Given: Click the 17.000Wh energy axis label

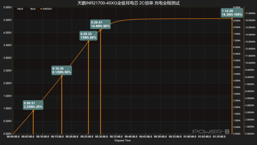Looking at the screenshot, I should 250,13.
